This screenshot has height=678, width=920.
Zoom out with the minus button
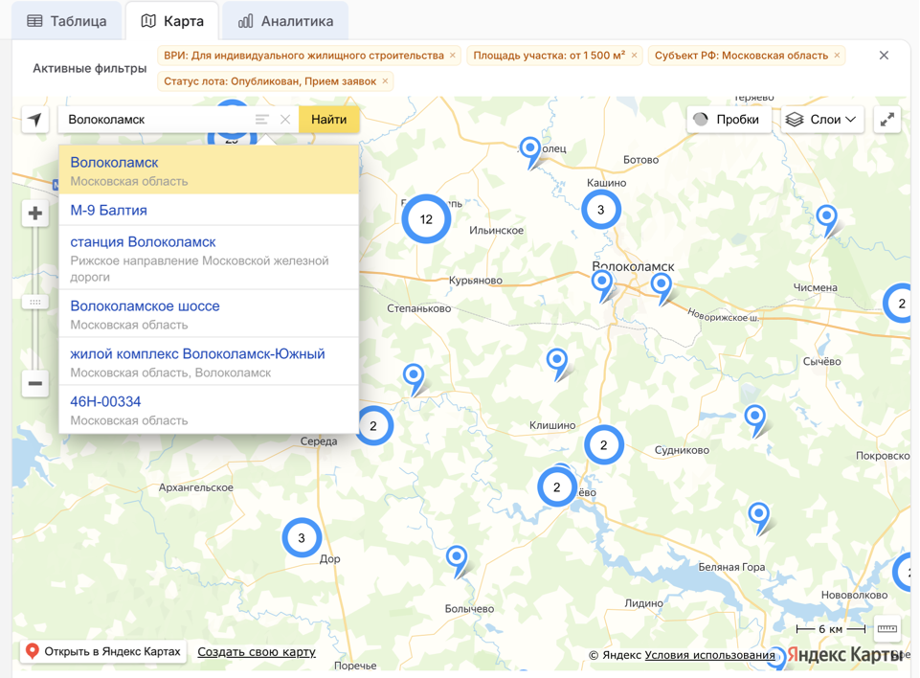(35, 383)
